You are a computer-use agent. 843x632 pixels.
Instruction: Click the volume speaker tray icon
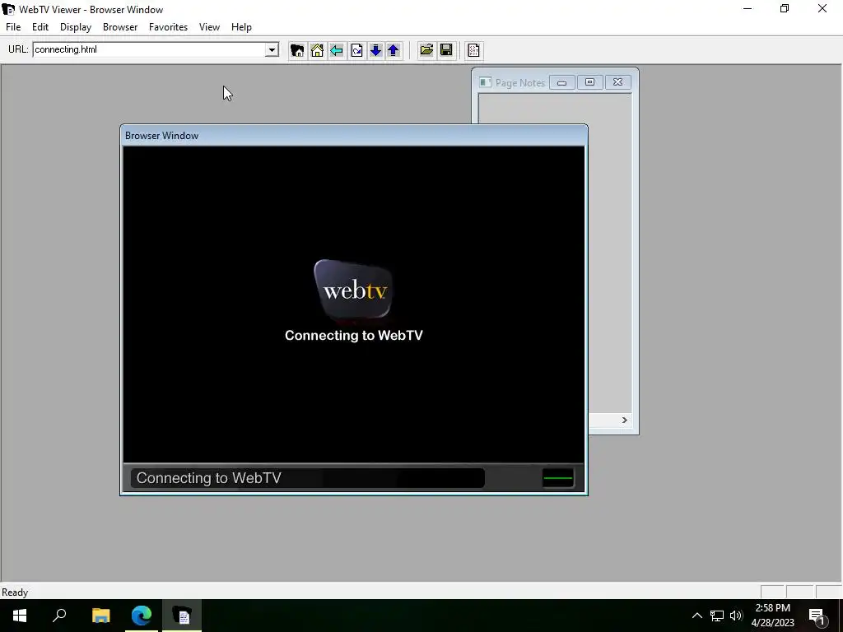coord(736,616)
